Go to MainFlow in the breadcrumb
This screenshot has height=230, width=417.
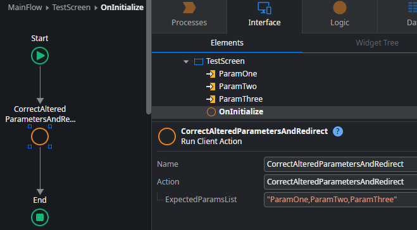pyautogui.click(x=25, y=8)
